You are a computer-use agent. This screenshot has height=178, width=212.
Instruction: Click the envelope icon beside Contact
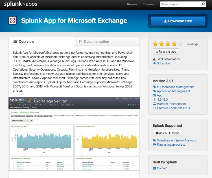point(154,168)
